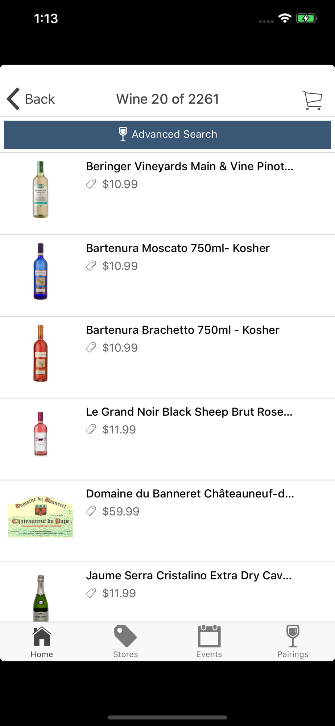Switch to the Events tab label

(x=209, y=654)
